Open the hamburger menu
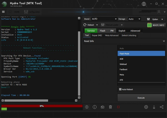The image size is (167, 118). (3, 12)
